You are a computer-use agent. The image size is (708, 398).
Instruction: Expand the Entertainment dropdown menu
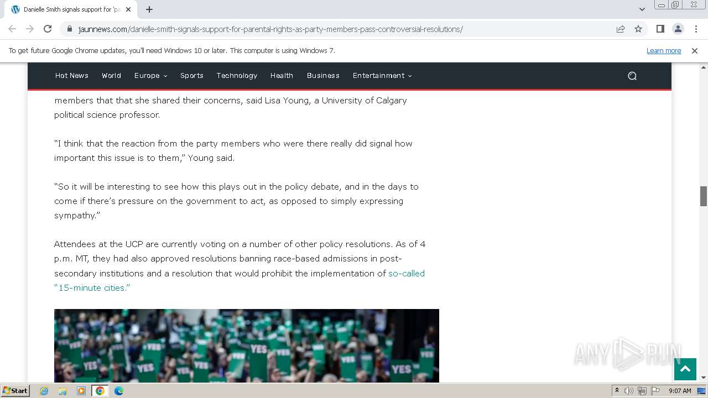382,75
